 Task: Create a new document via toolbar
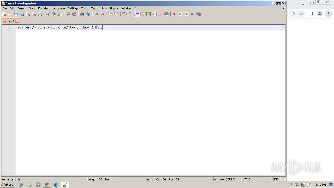[4, 14]
